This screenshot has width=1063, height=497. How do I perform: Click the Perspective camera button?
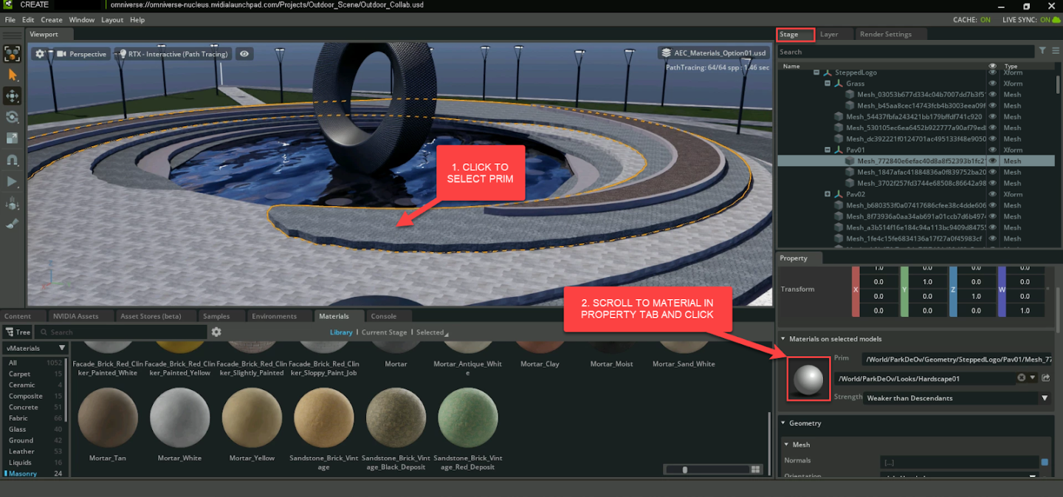point(83,54)
